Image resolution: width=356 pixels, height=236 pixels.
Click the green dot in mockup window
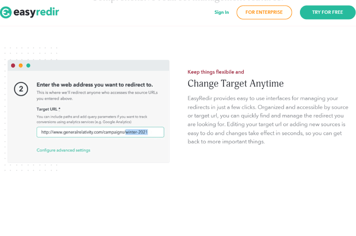coord(28,65)
